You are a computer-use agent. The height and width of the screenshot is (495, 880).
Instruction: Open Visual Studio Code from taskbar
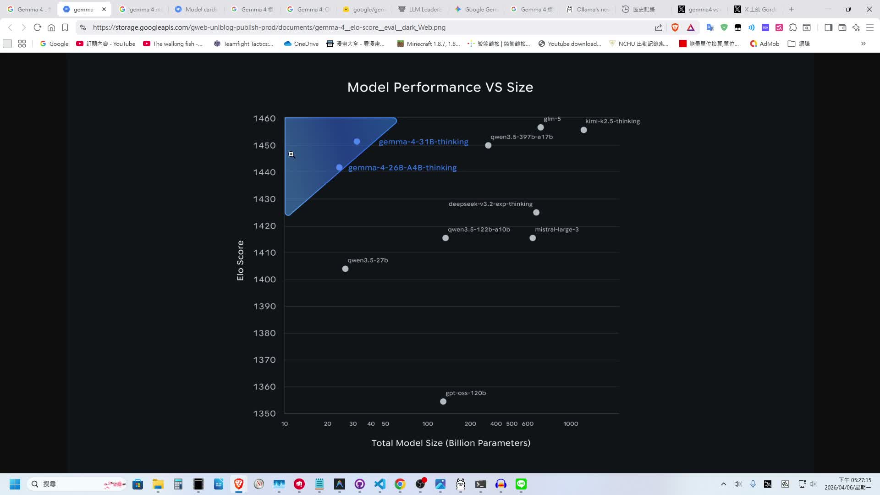pyautogui.click(x=380, y=484)
